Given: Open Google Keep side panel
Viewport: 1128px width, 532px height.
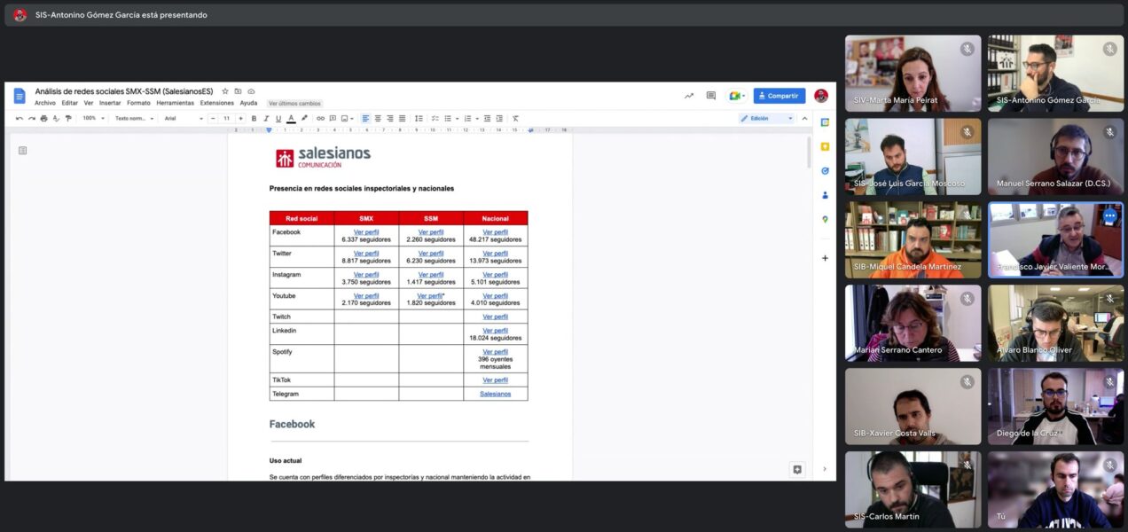Looking at the screenshot, I should coord(825,146).
